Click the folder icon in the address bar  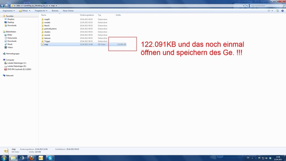click(x=12, y=6)
